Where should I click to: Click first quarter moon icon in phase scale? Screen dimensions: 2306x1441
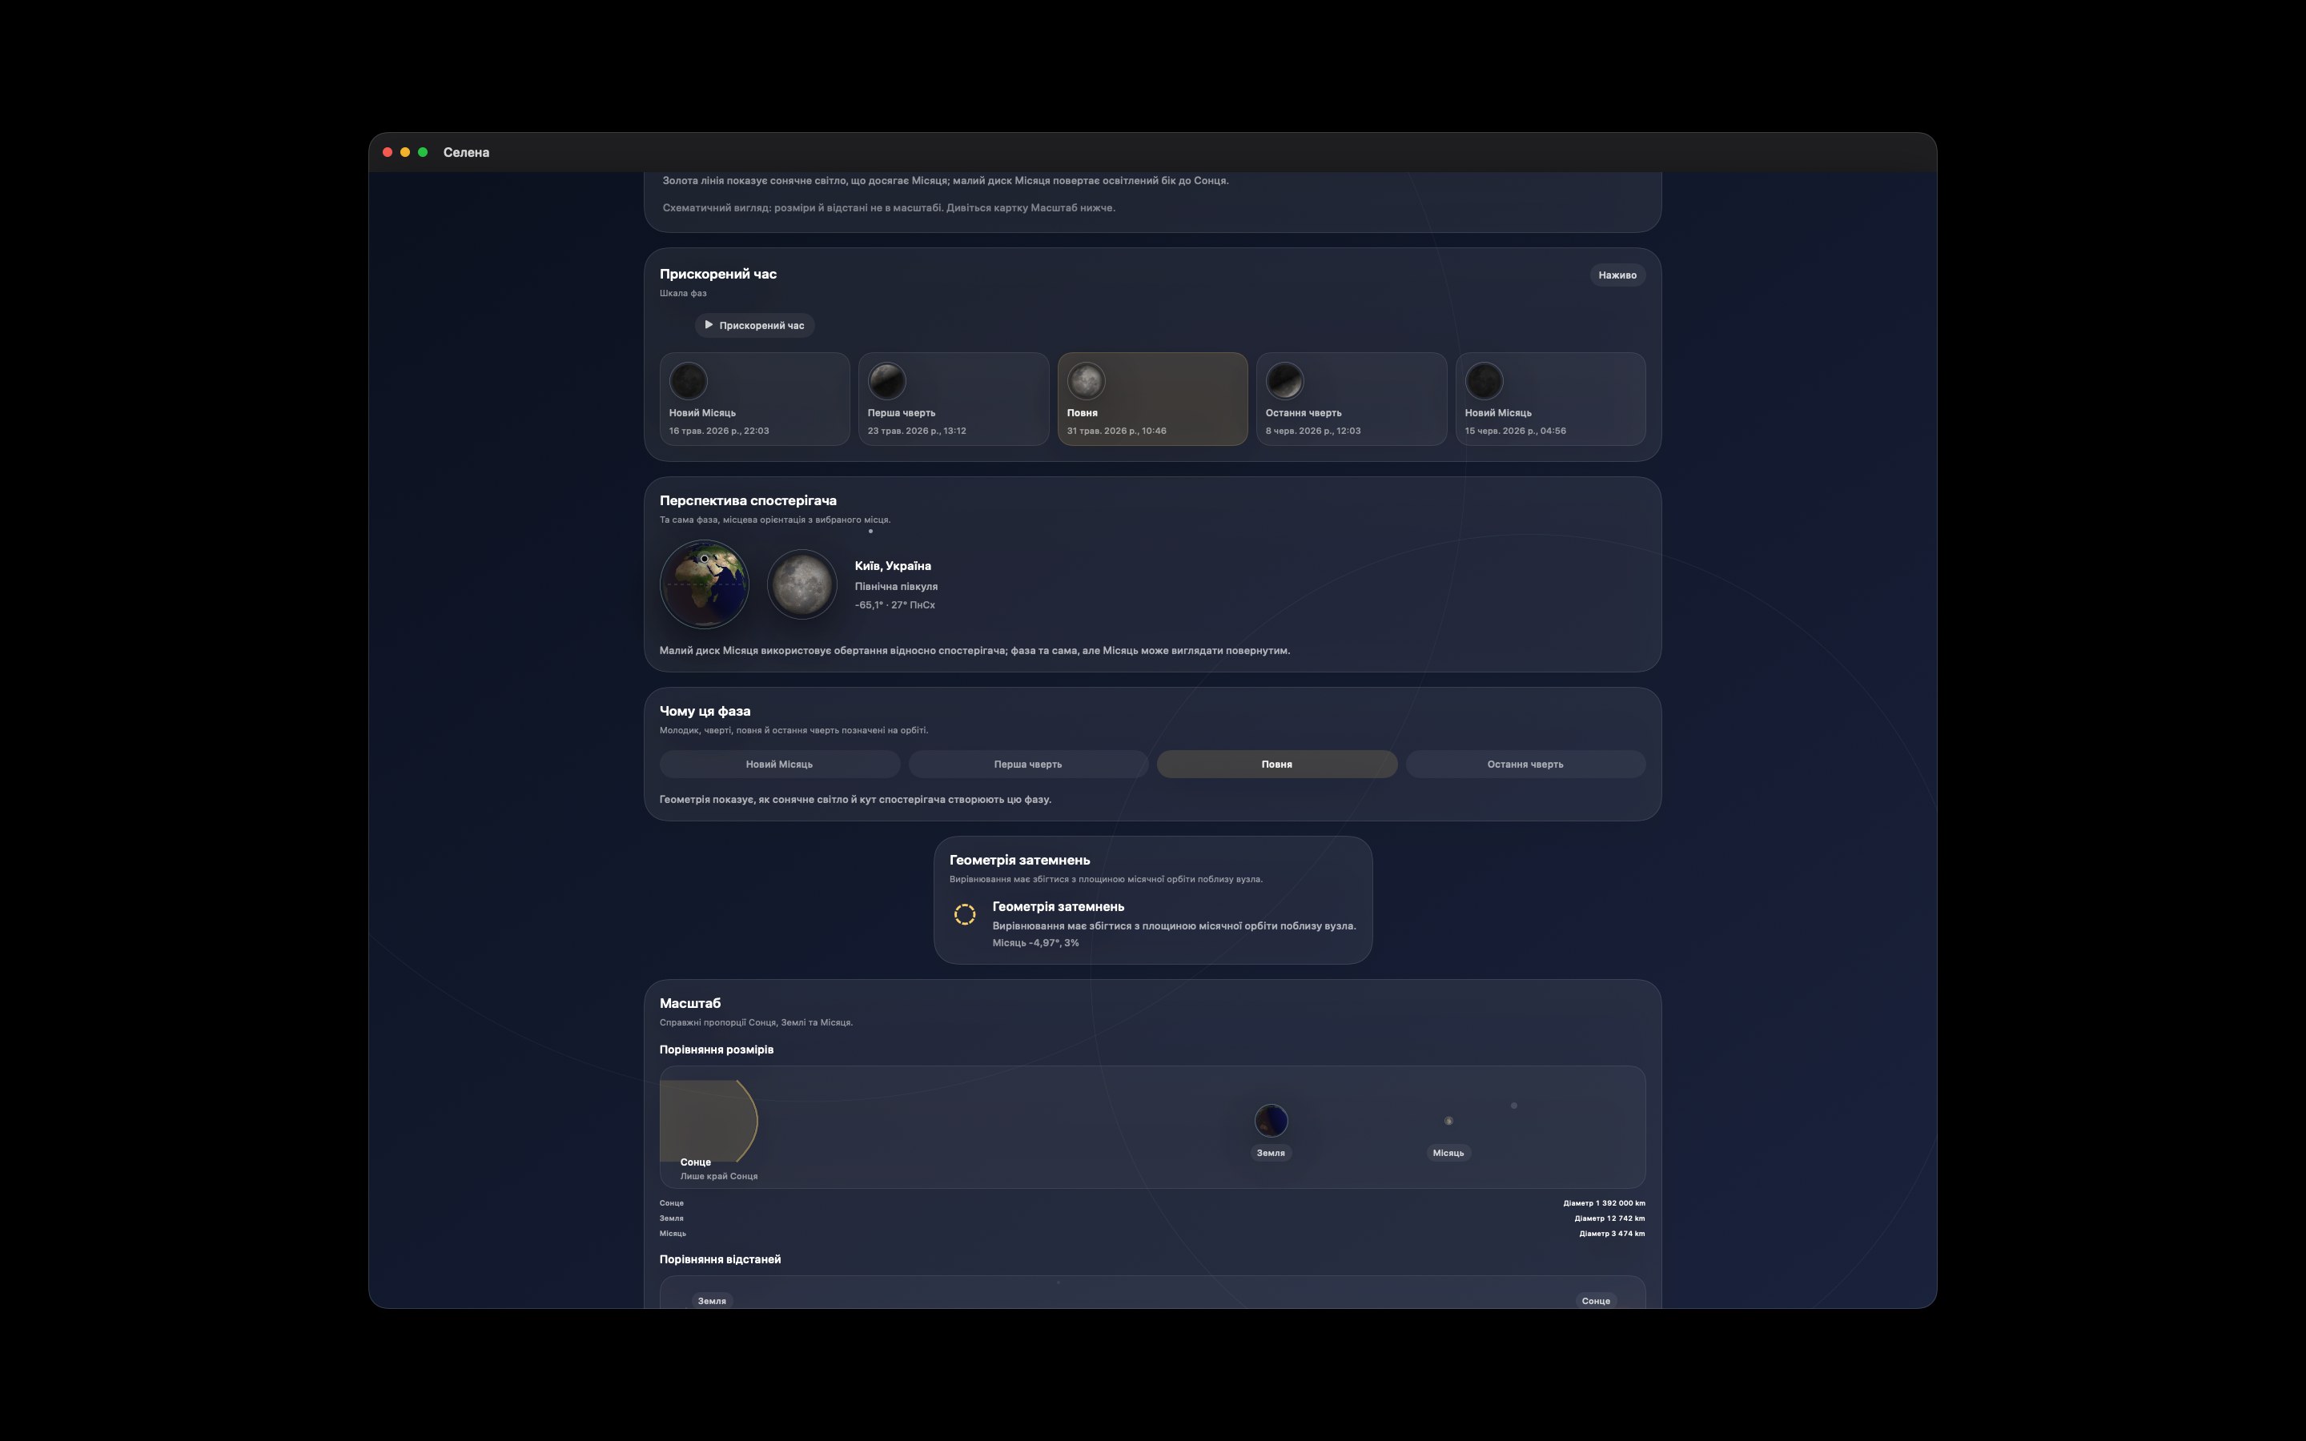[x=887, y=381]
